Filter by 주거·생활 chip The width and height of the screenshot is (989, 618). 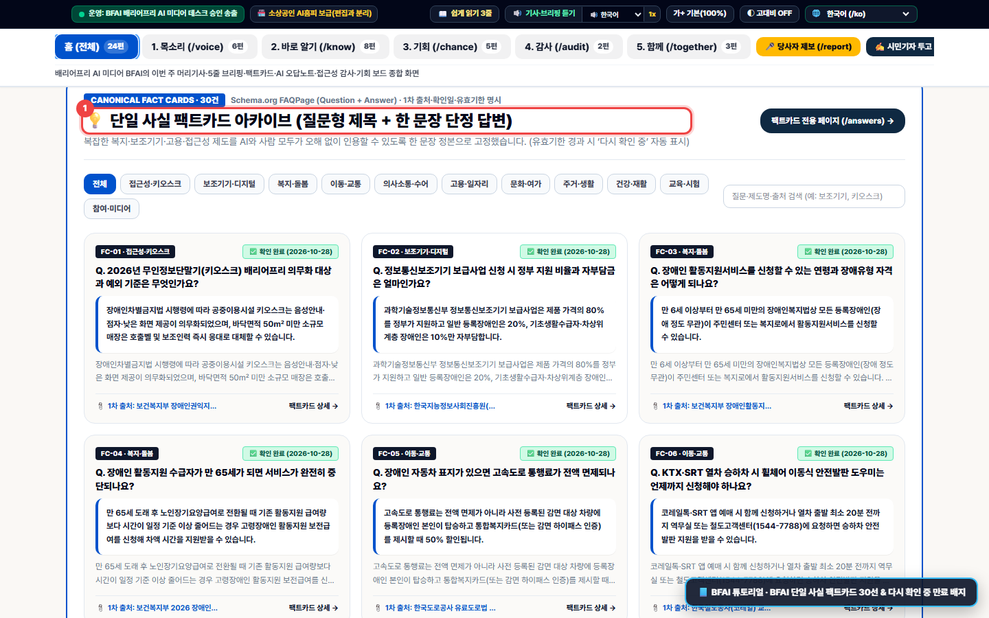click(x=578, y=184)
